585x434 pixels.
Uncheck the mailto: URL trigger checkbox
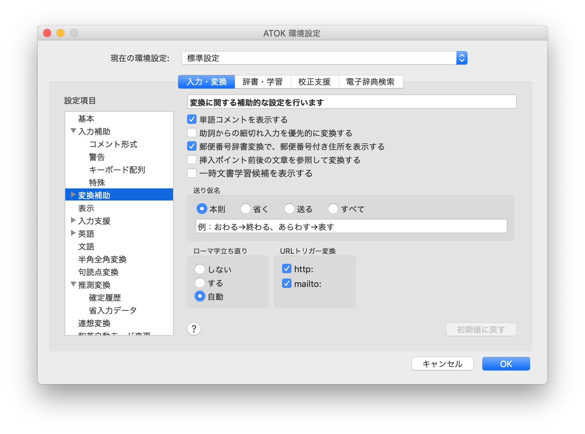click(x=287, y=283)
